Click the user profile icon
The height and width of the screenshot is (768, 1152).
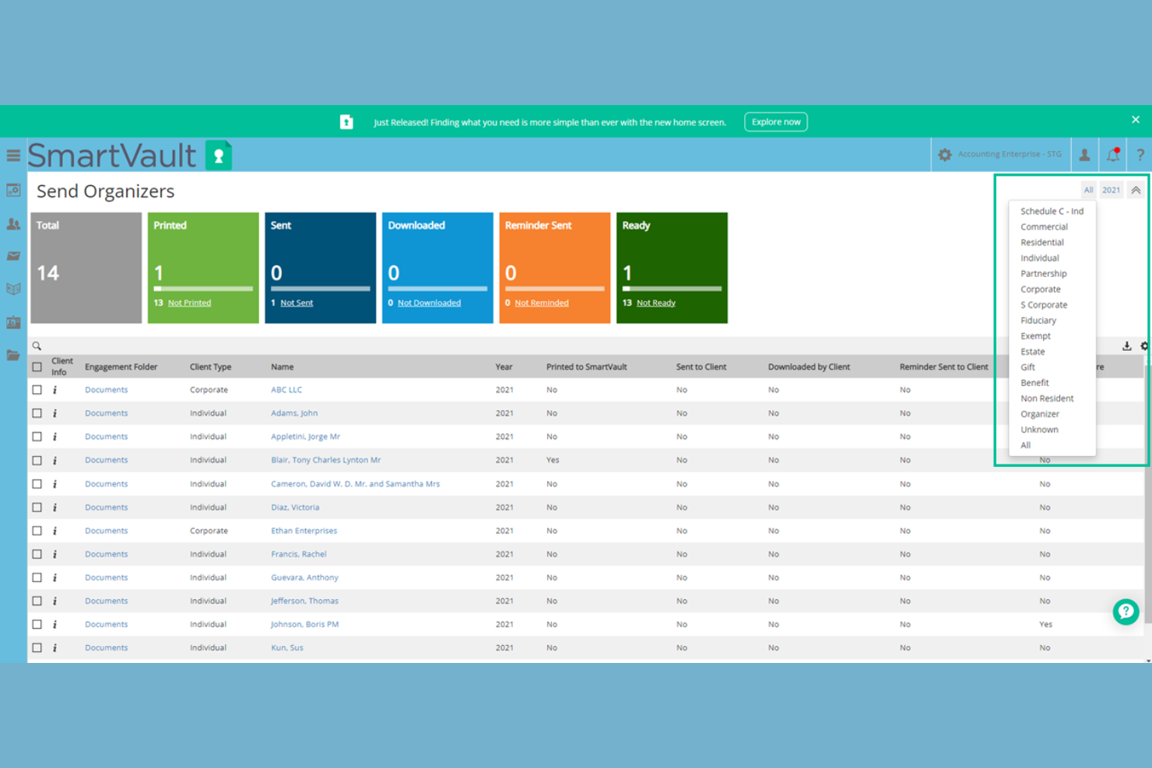tap(1084, 154)
